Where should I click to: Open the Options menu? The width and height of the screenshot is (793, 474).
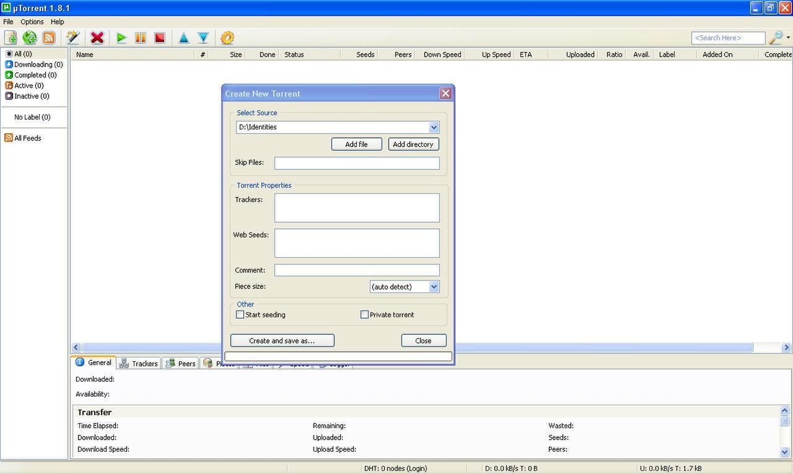(x=32, y=22)
